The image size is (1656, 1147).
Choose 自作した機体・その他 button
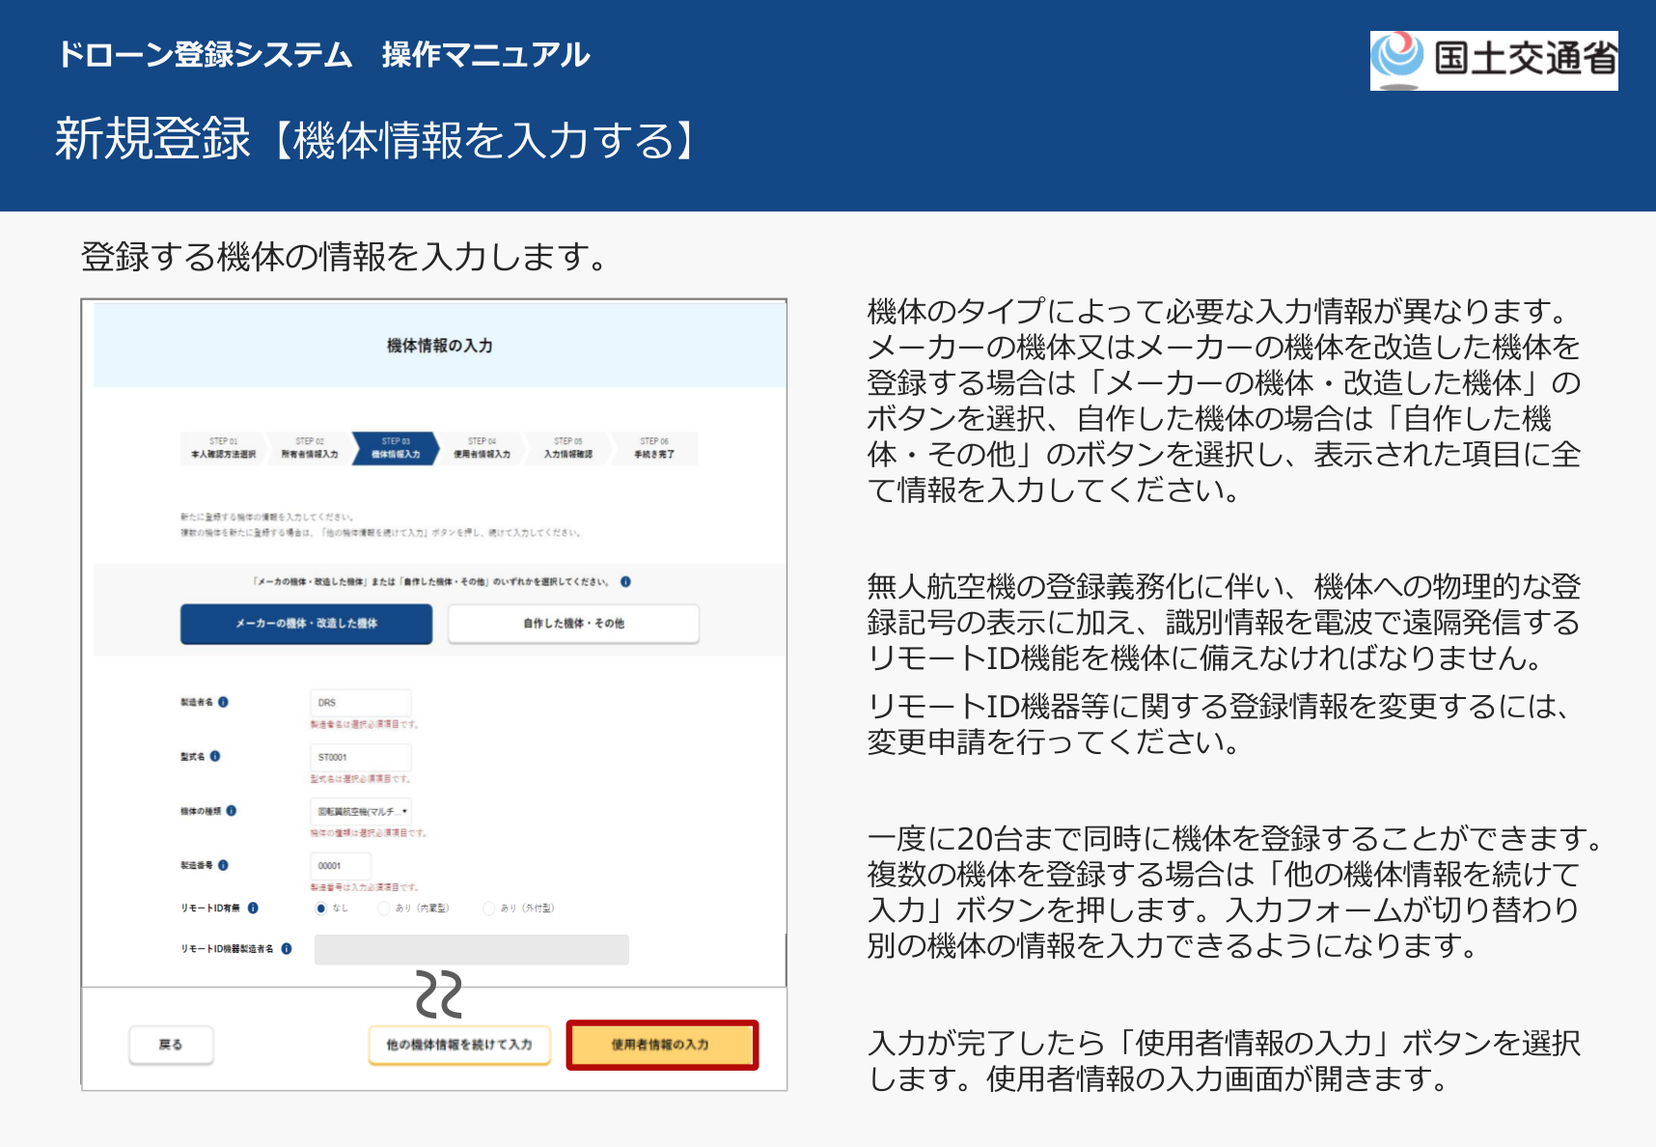(573, 624)
